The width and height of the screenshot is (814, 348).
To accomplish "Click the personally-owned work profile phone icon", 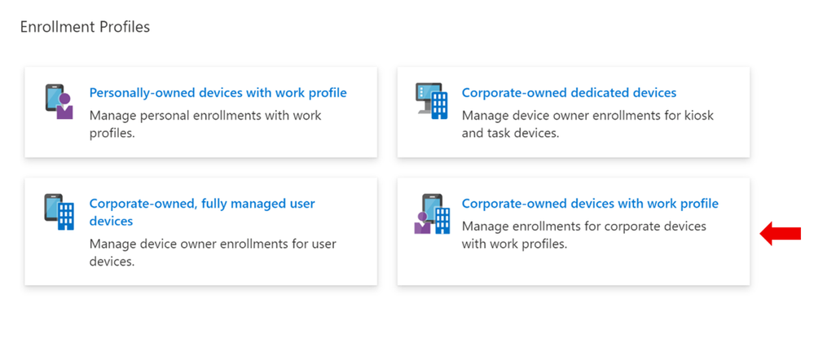I will coord(59,102).
